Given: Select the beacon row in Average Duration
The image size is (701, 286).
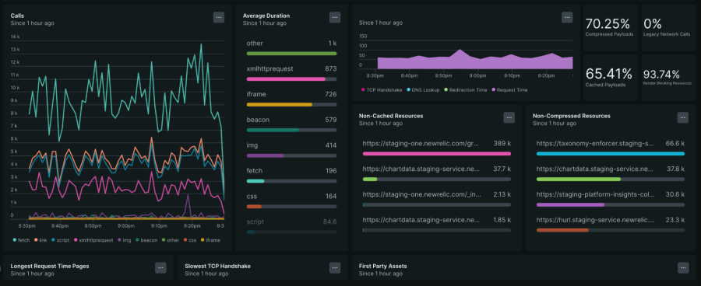Looking at the screenshot, I should [x=291, y=124].
